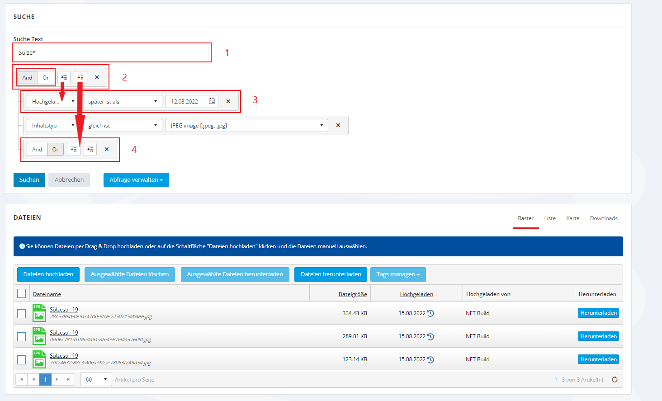Refresh the file list with reload icon
Viewport: 662px width, 401px height.
pos(615,380)
